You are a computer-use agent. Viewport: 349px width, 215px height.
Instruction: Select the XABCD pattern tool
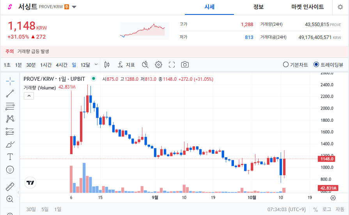pyautogui.click(x=10, y=119)
